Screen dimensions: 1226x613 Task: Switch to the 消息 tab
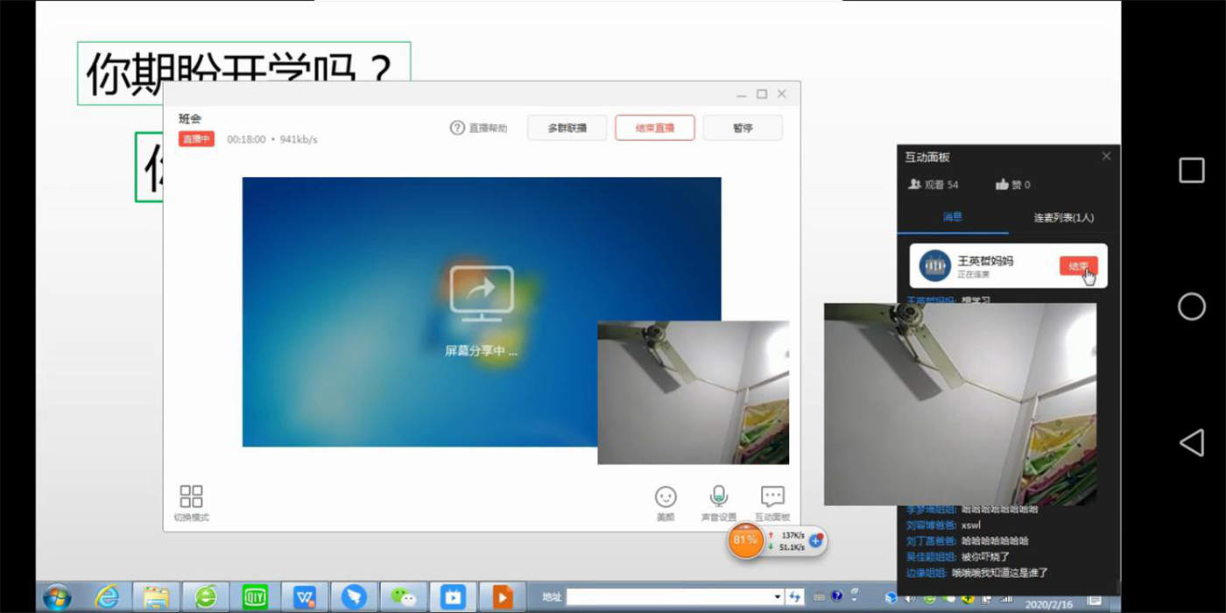(x=953, y=217)
